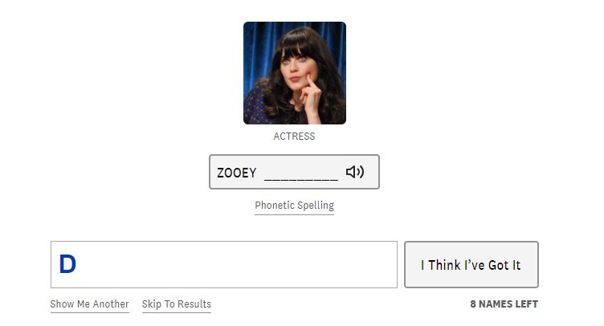Click the sound waves of the audio icon

360,172
